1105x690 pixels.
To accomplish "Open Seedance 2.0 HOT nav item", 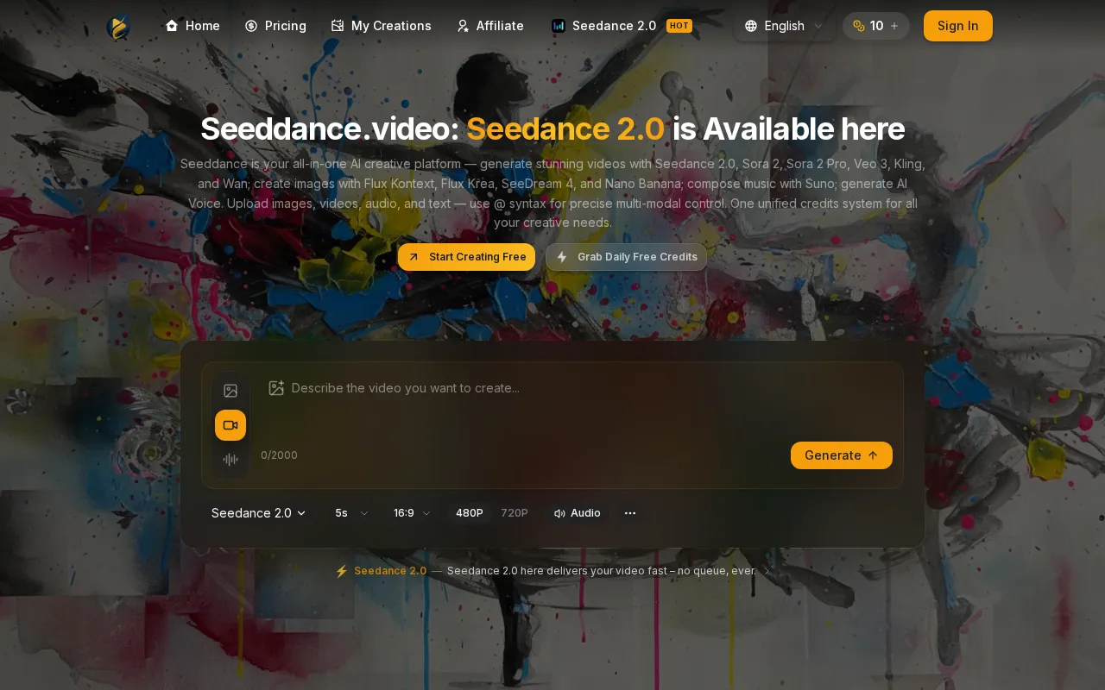I will click(622, 26).
